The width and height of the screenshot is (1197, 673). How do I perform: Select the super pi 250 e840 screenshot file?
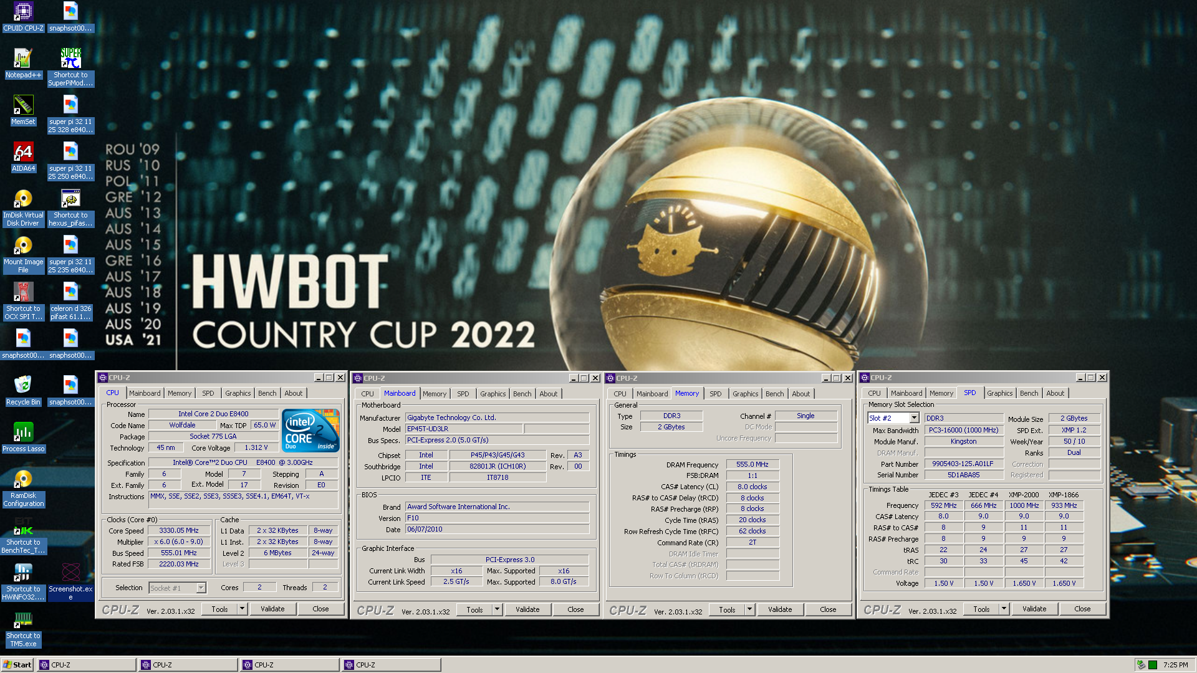pyautogui.click(x=70, y=161)
